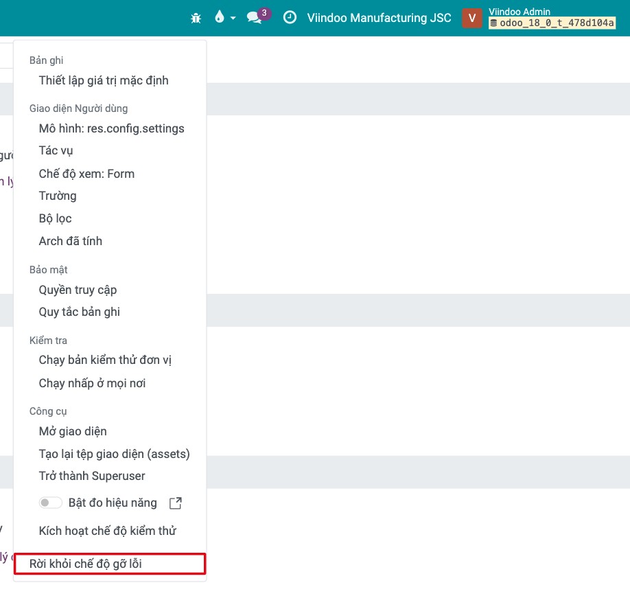The width and height of the screenshot is (630, 607).
Task: Open the debug bug icon menu
Action: (x=196, y=18)
